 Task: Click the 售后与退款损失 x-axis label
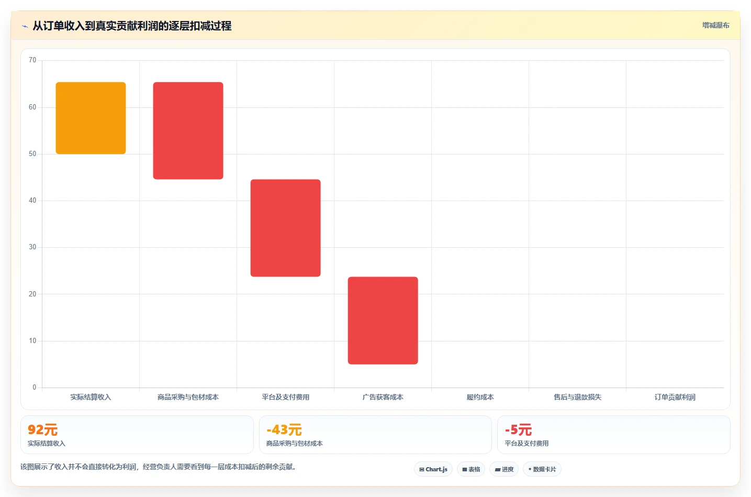click(x=577, y=397)
